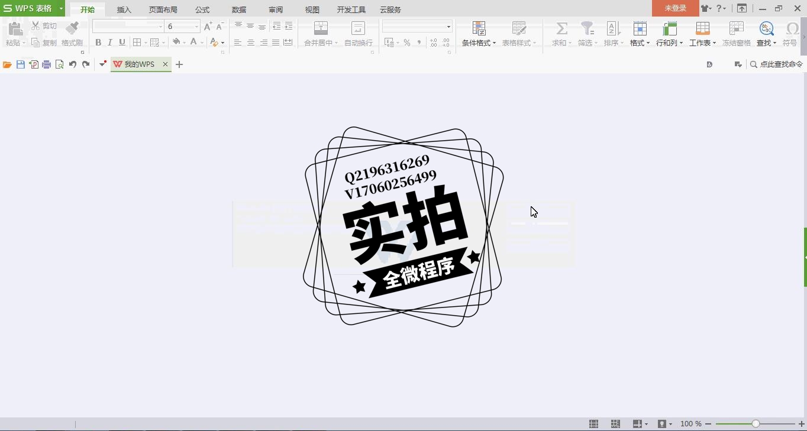
Task: Click the Merge and Center icon
Action: tap(321, 28)
